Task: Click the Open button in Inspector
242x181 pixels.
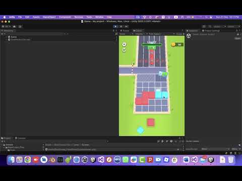Action: 237,39
